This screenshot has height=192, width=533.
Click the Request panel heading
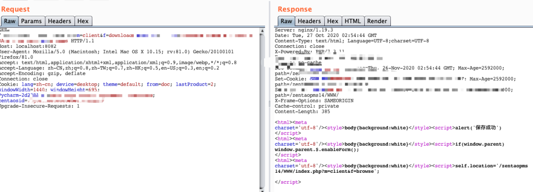[x=16, y=9]
